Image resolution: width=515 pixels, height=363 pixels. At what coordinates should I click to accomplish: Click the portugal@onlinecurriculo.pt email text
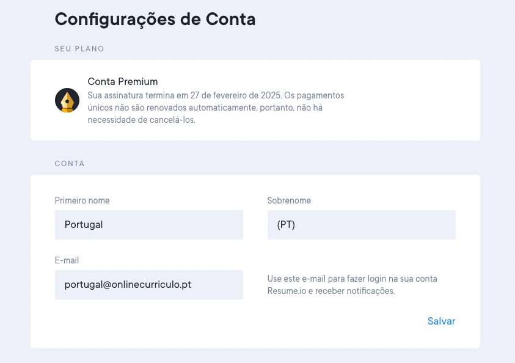128,285
